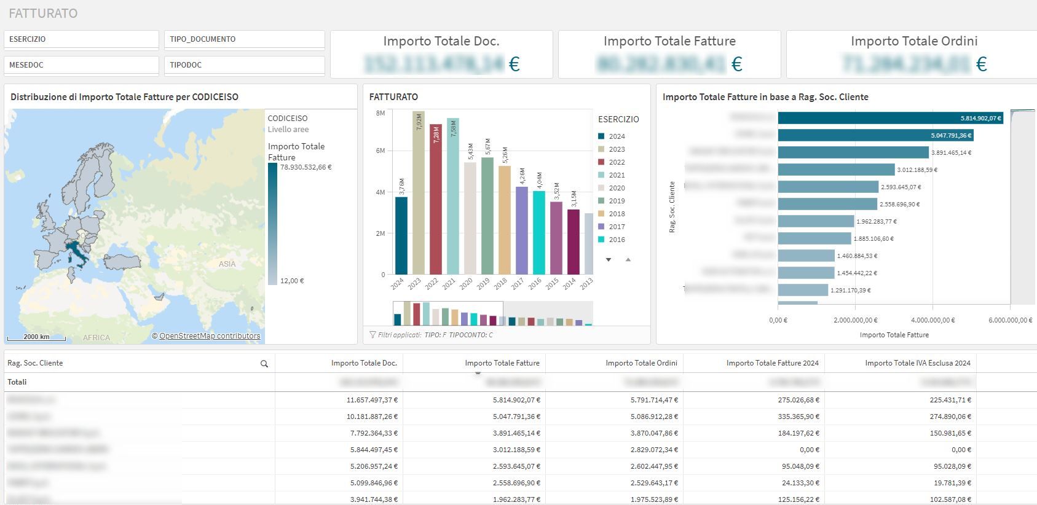This screenshot has width=1037, height=505.
Task: Click the mini chart scrollbar under FATTURATO
Action: pyautogui.click(x=448, y=313)
